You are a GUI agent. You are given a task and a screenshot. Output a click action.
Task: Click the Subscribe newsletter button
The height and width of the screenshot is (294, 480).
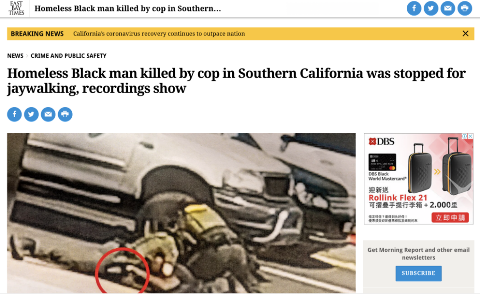click(419, 273)
